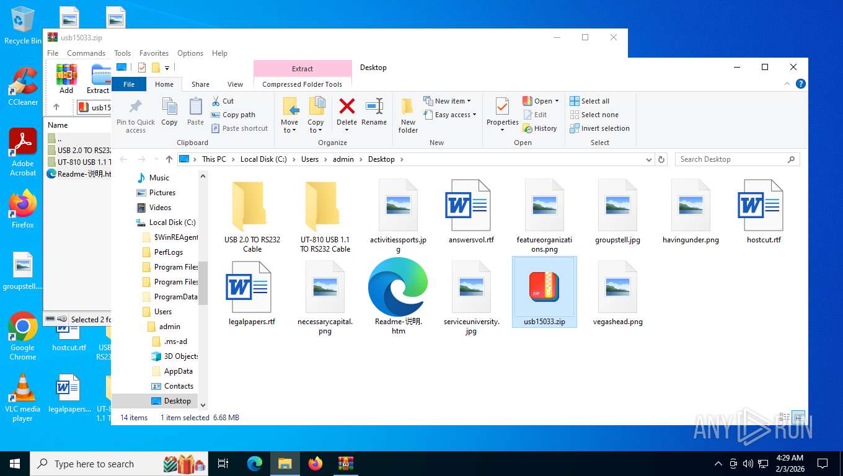Click navigation pane scrollbar down arrow
This screenshot has width=843, height=476.
click(x=203, y=405)
